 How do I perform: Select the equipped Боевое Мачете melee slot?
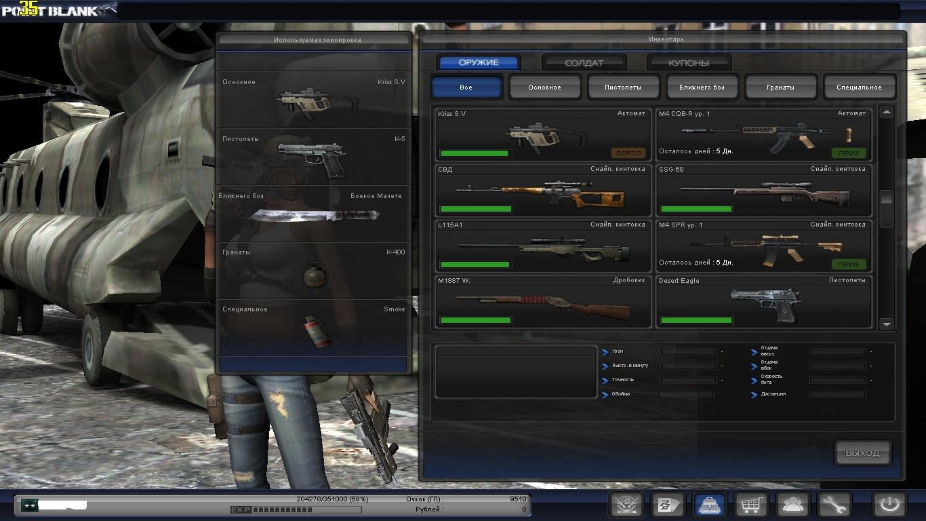click(x=314, y=214)
